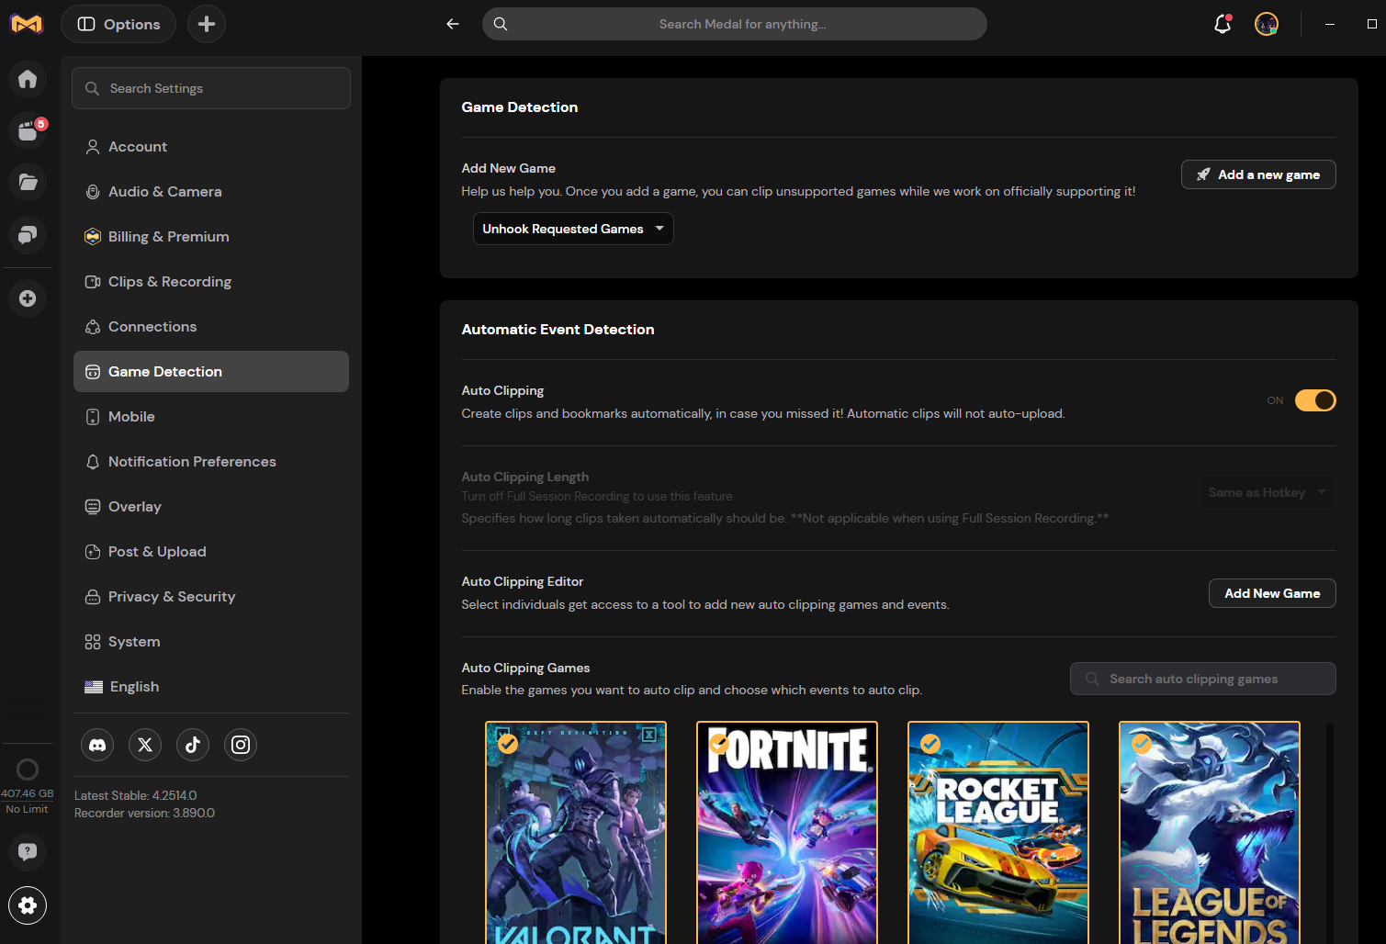1386x944 pixels.
Task: Open the folders icon in left rail
Action: click(x=28, y=182)
